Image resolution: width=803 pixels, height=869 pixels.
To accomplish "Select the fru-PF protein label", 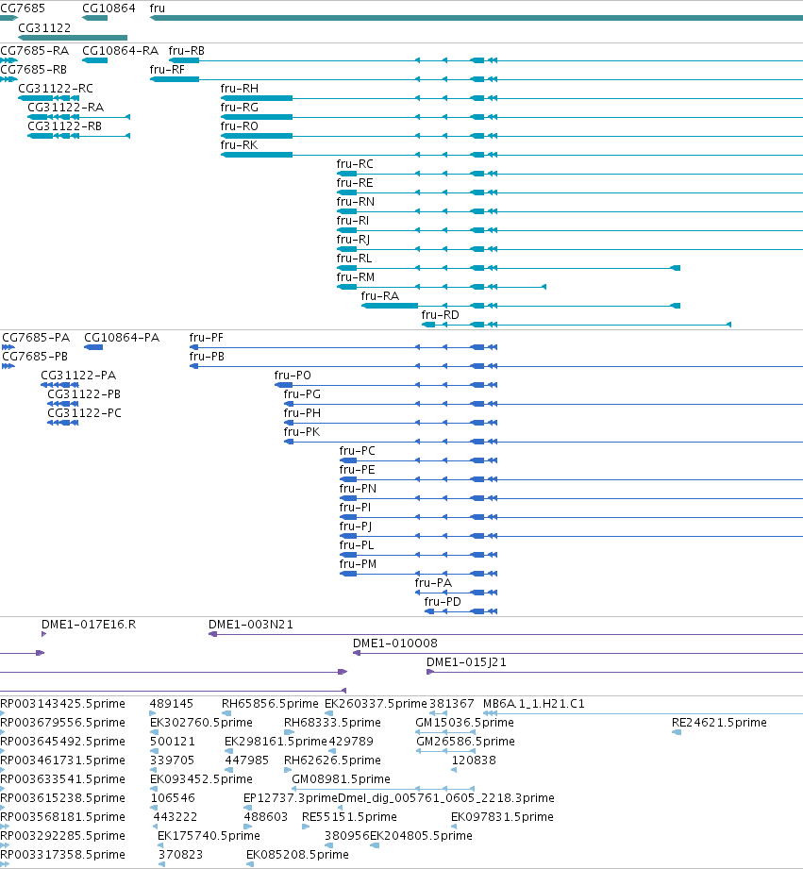I will tap(206, 338).
